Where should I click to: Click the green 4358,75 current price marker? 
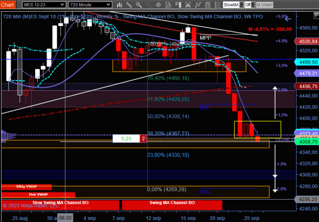(x=307, y=142)
